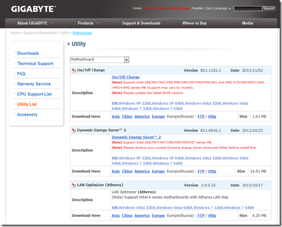
Task: Click the Home link in header
Action: click(137, 8)
